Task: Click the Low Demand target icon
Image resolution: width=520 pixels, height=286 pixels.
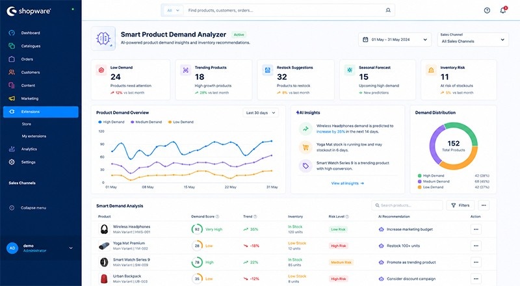Action: [x=101, y=70]
